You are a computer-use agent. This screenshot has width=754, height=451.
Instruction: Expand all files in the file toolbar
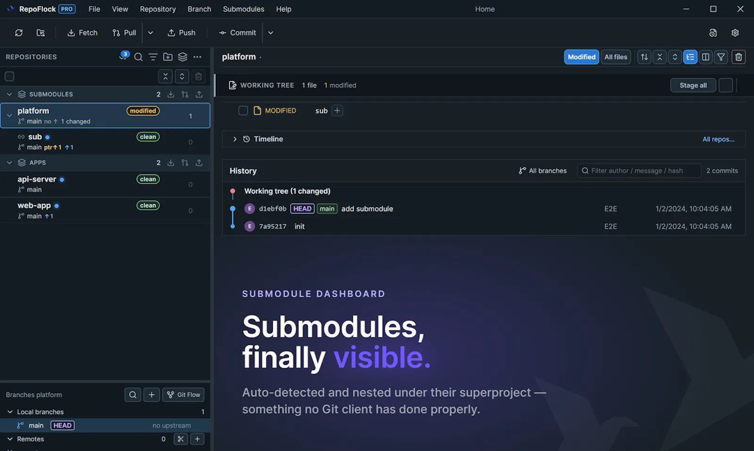click(675, 57)
